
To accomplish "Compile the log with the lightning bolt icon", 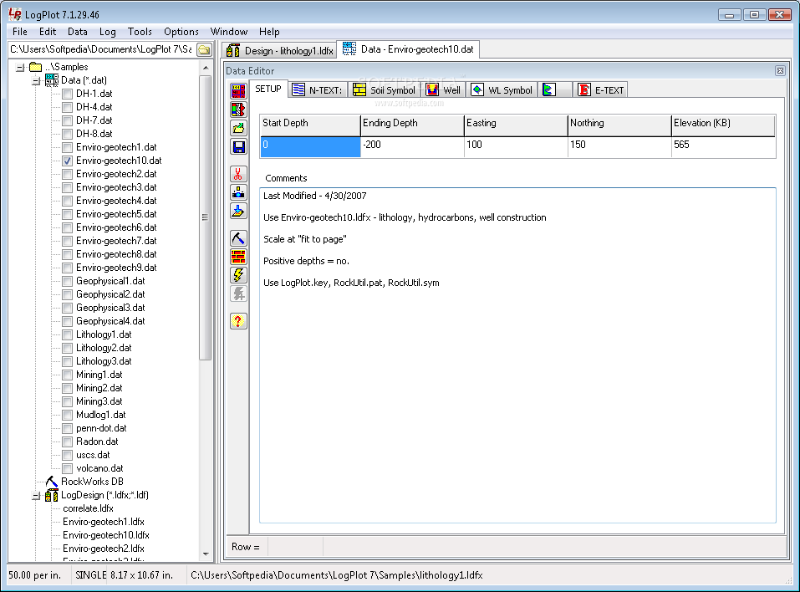I will (x=238, y=275).
